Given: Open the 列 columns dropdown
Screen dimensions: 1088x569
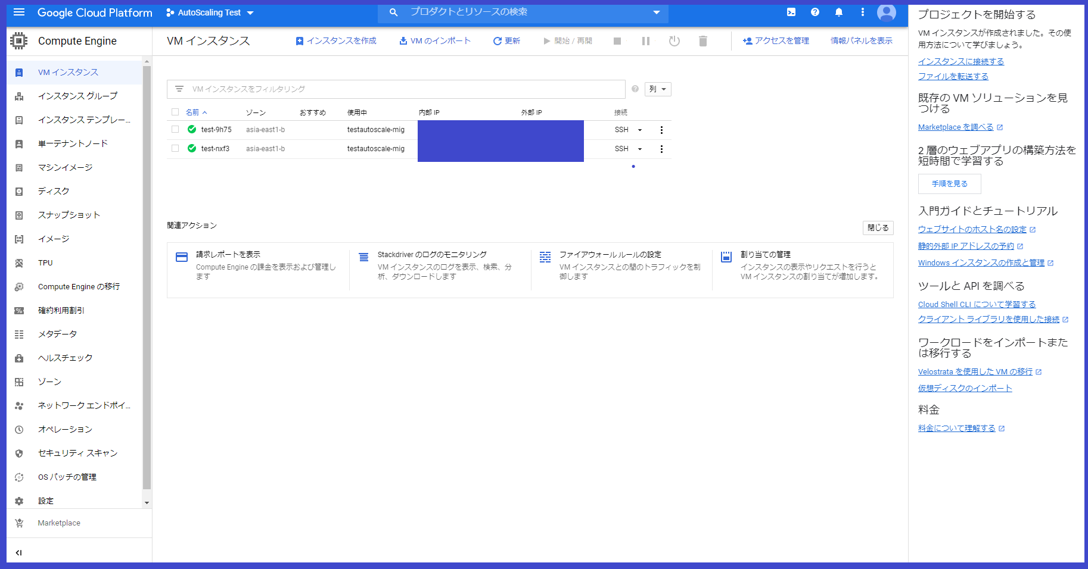Looking at the screenshot, I should [x=658, y=89].
